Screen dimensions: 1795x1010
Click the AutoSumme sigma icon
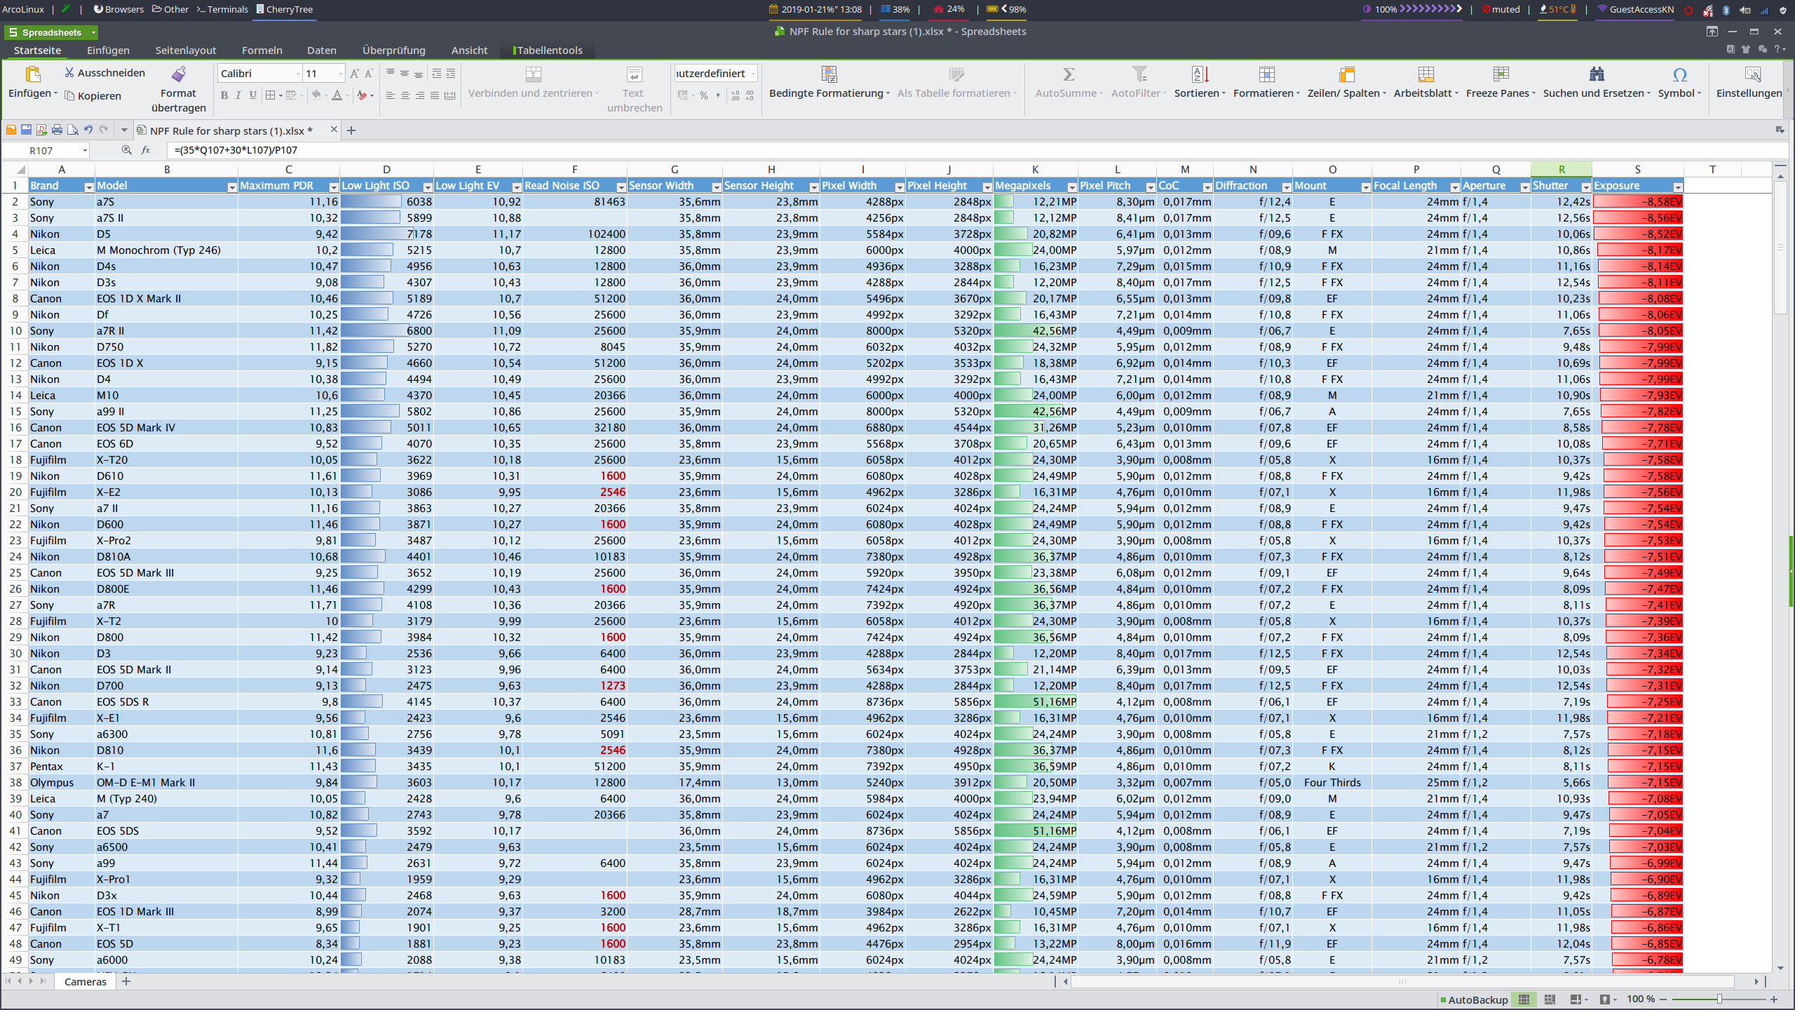1068,74
